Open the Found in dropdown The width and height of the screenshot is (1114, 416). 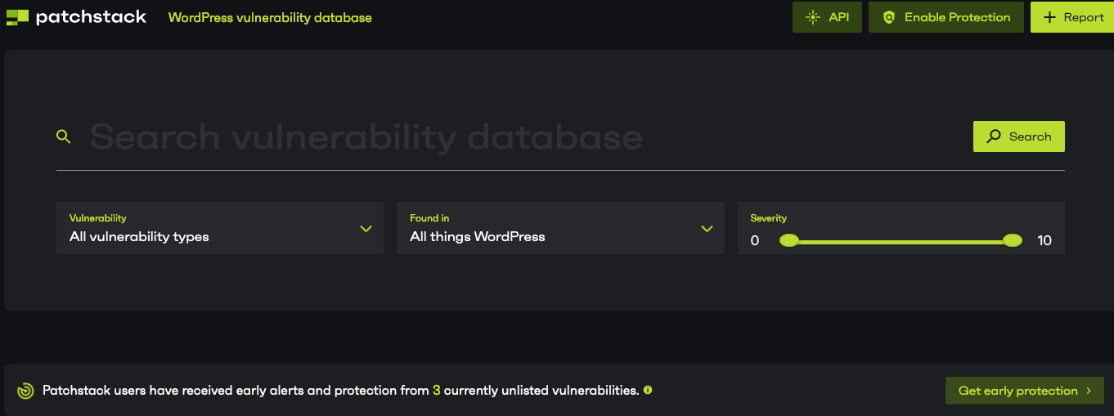(x=560, y=228)
